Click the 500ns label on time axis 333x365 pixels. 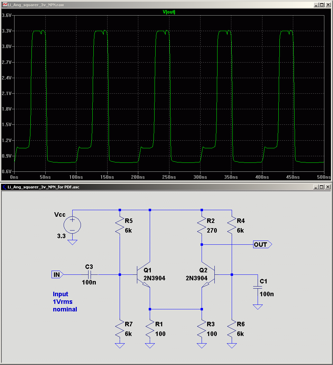(x=324, y=177)
